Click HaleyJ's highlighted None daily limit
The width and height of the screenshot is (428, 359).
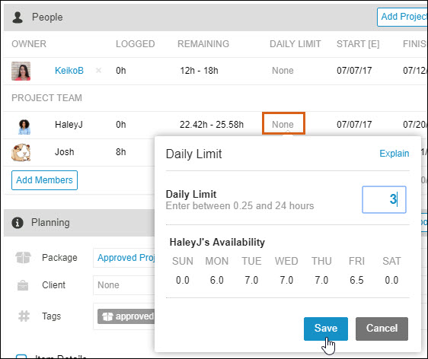coord(283,123)
